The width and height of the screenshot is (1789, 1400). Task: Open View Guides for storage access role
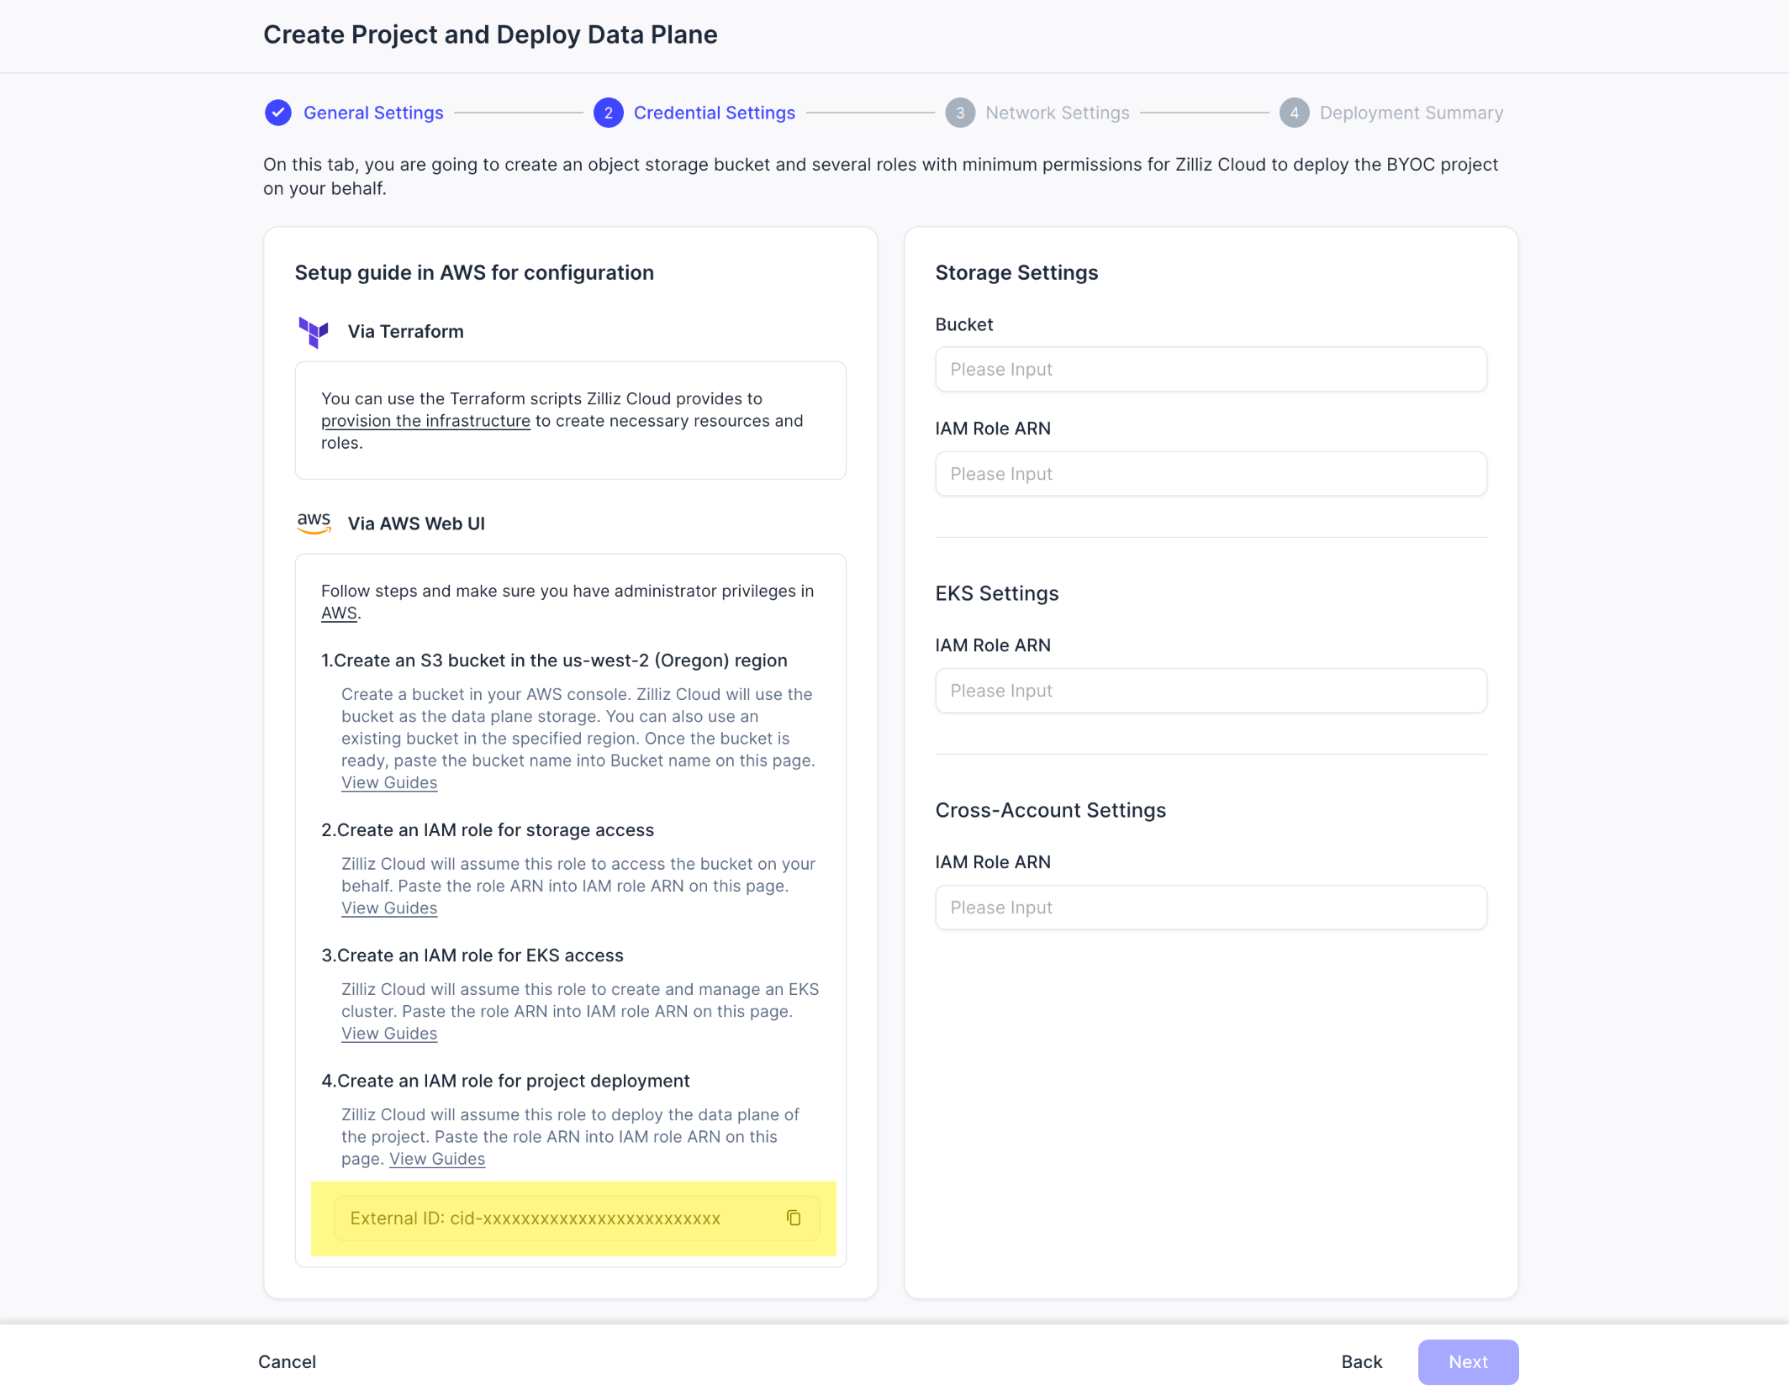pos(389,908)
